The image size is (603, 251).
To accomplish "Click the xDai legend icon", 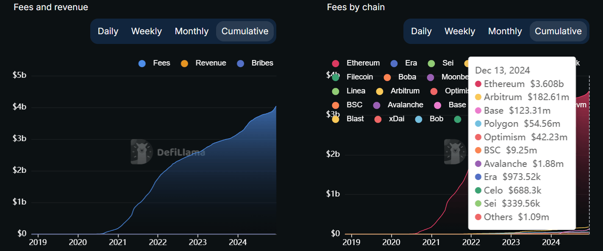I will (x=378, y=119).
